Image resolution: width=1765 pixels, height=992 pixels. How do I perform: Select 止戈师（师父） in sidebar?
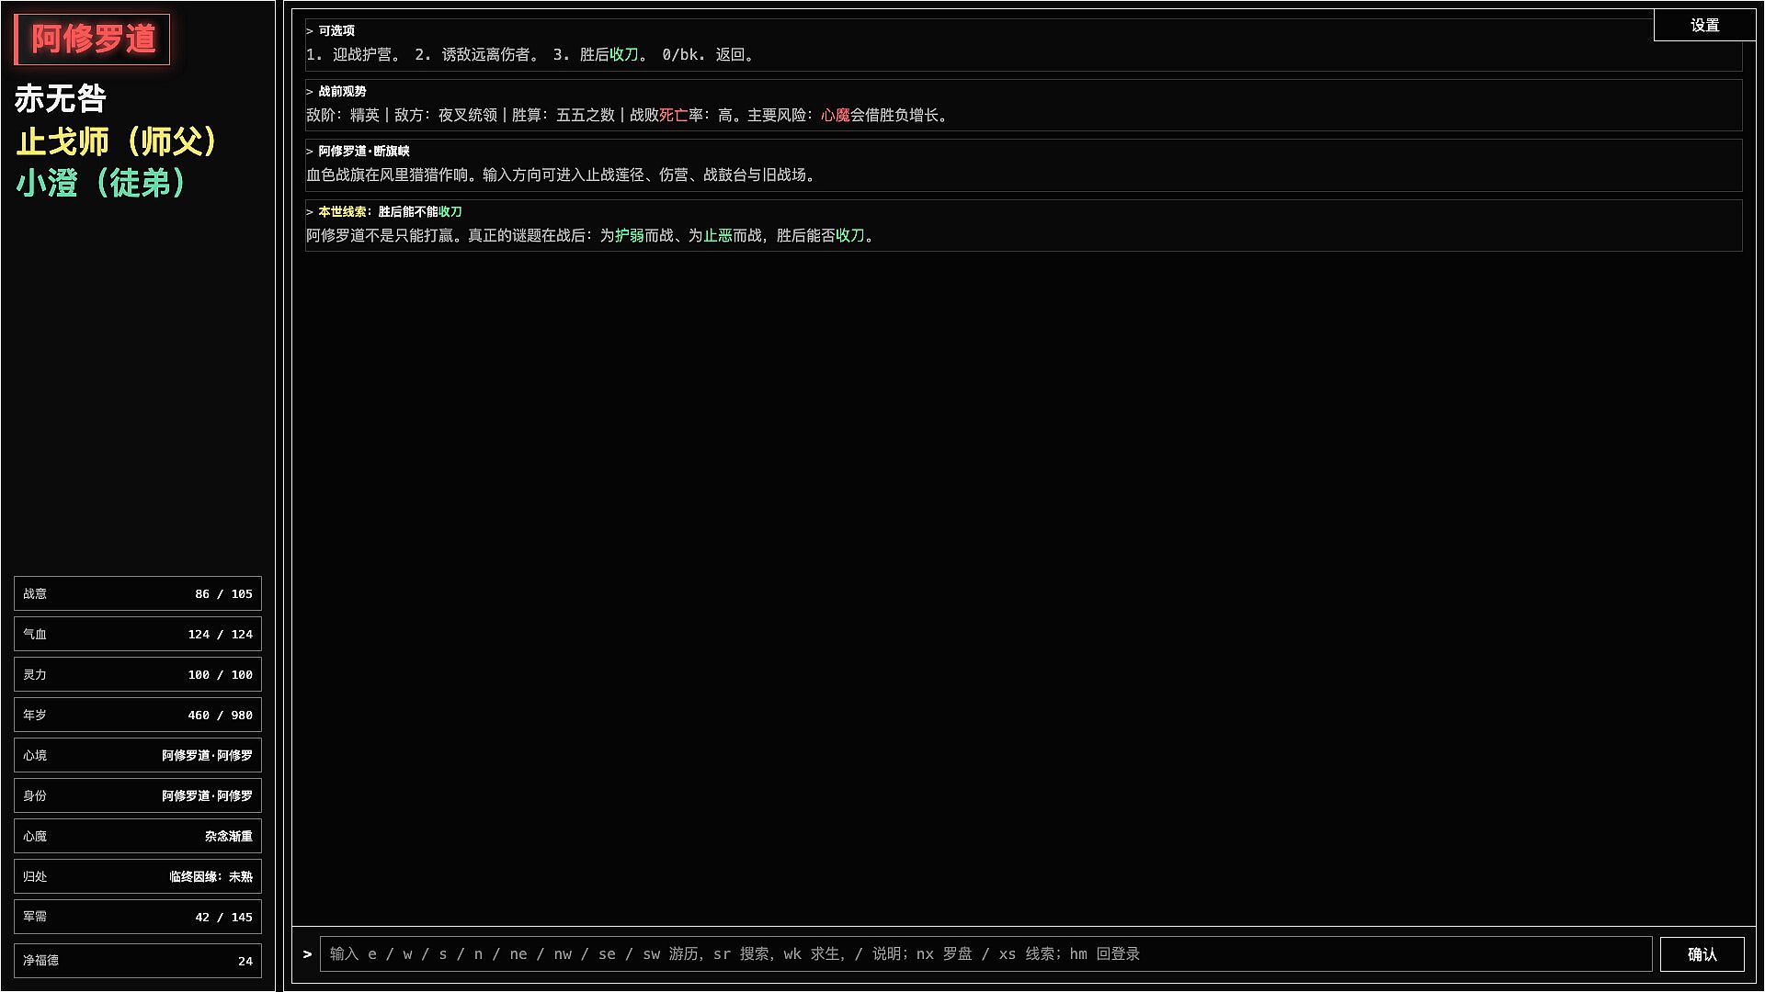click(118, 141)
